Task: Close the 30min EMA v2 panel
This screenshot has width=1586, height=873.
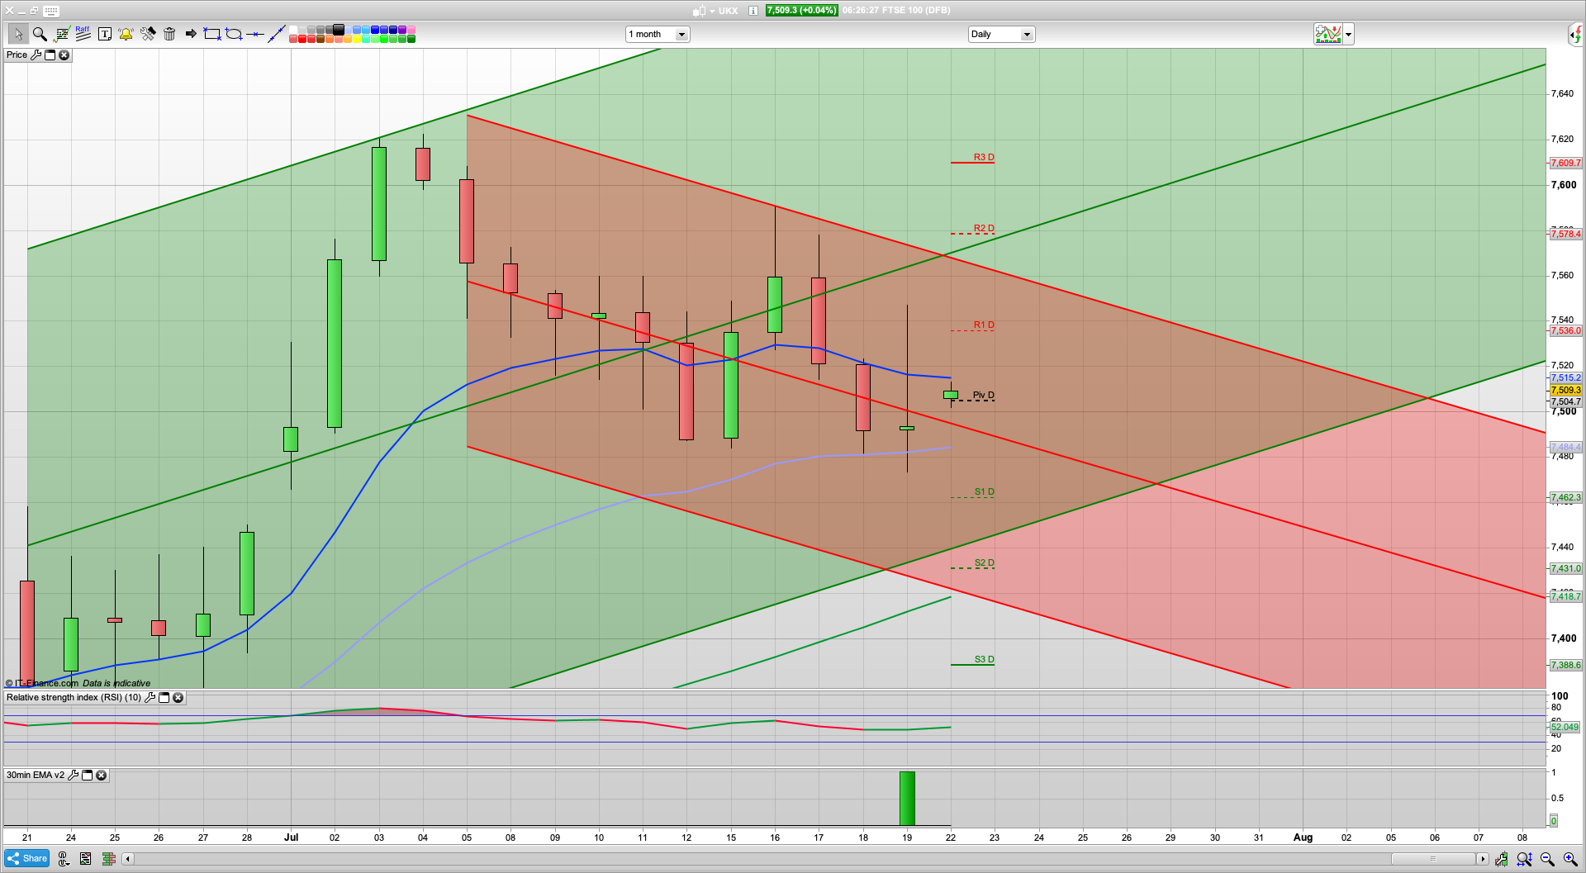Action: click(x=101, y=775)
